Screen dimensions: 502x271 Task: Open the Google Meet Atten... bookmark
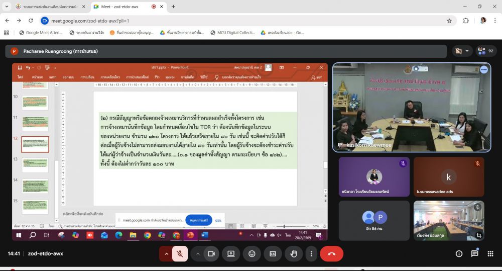click(41, 33)
